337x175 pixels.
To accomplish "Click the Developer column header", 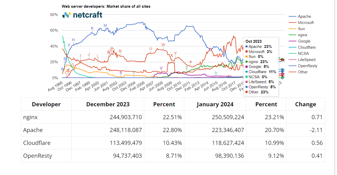I will click(46, 104).
